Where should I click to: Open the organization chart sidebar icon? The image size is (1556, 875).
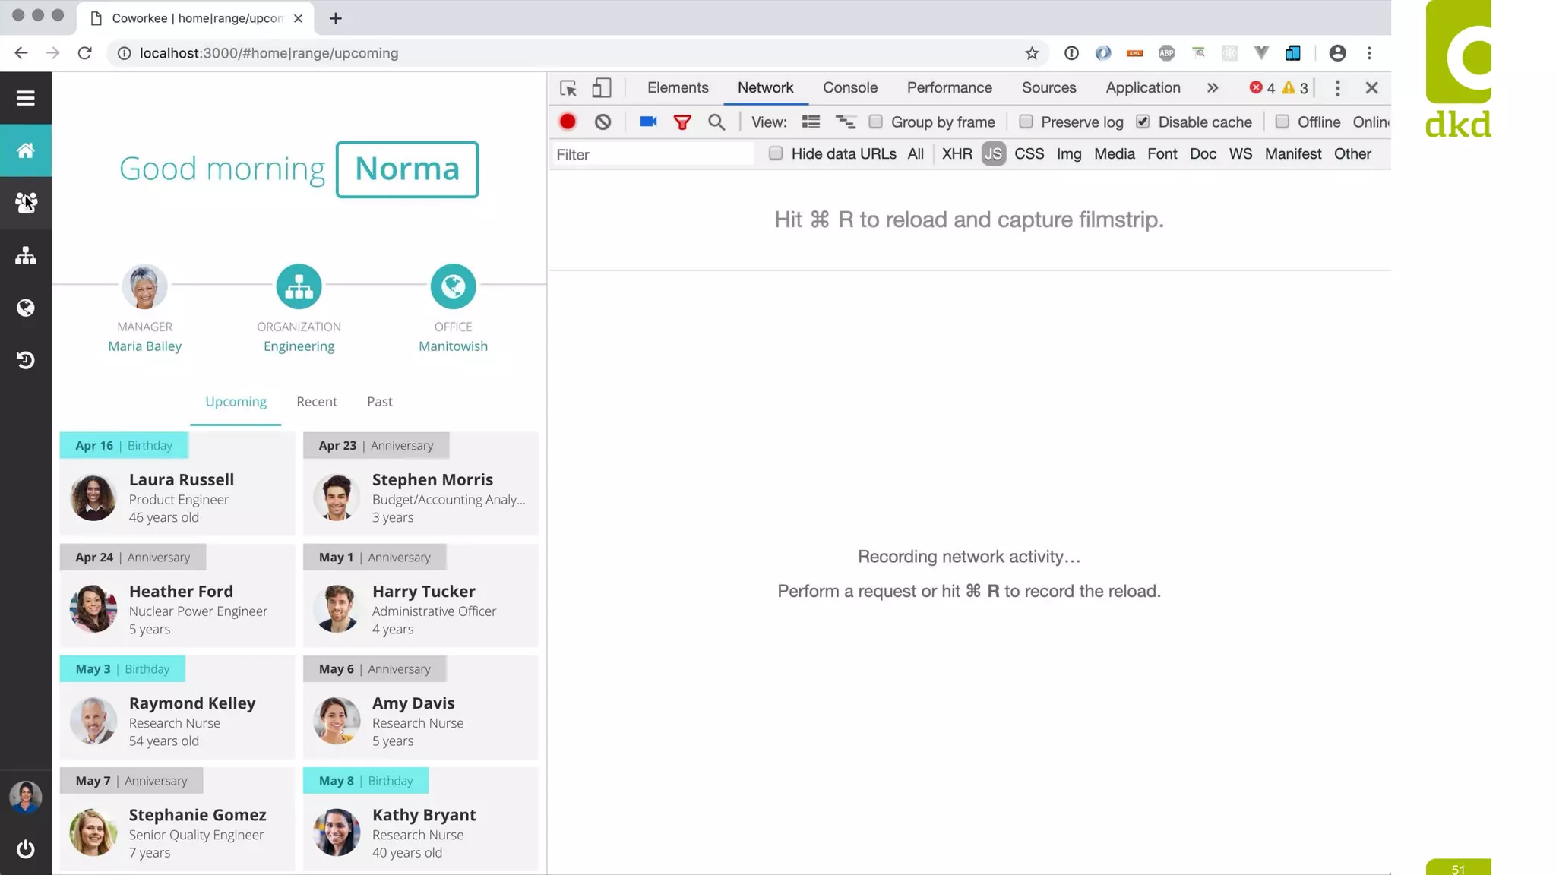26,255
